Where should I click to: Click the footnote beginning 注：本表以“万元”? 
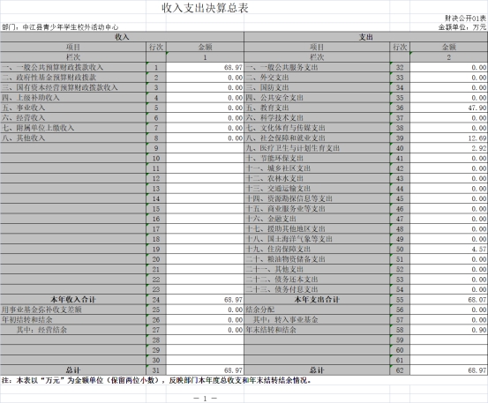pyautogui.click(x=156, y=380)
